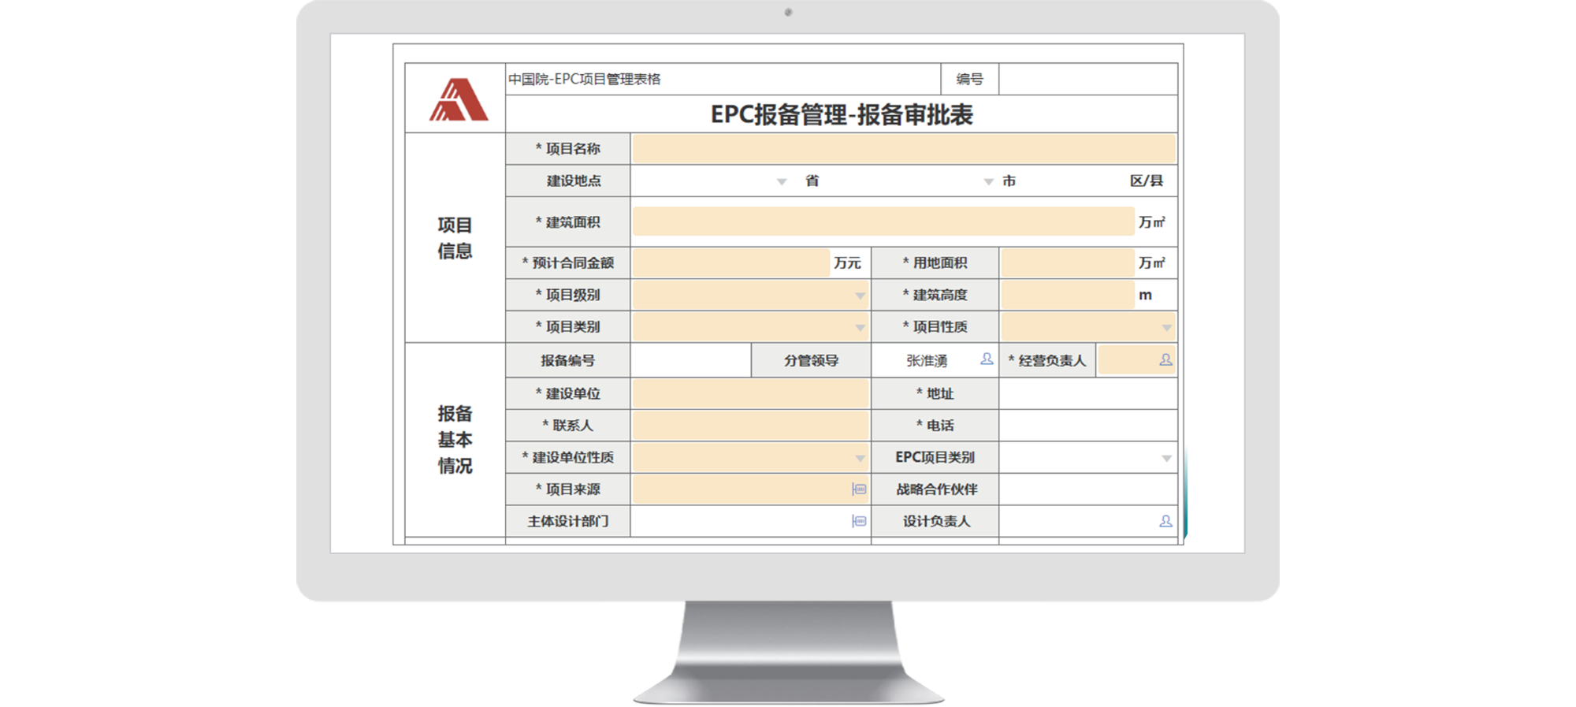This screenshot has width=1576, height=707.
Task: Click the red company logo
Action: 459,100
